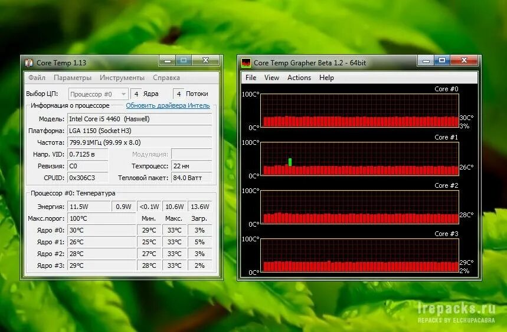Image resolution: width=507 pixels, height=332 pixels.
Task: Click the Энергия value 11.5W
Action: 89,207
